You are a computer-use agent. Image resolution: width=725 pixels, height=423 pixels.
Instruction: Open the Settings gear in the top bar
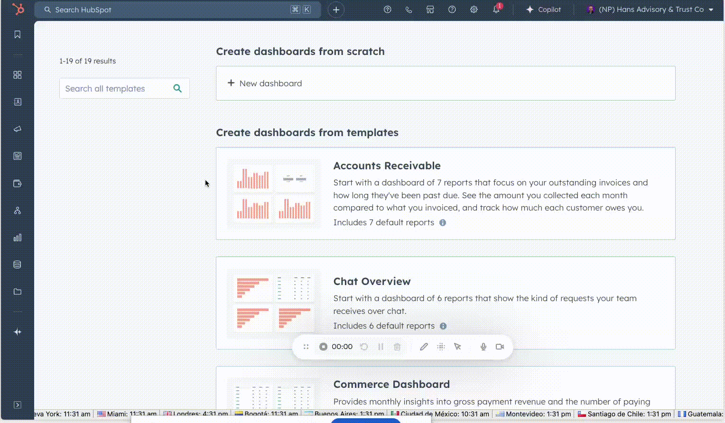(x=474, y=9)
